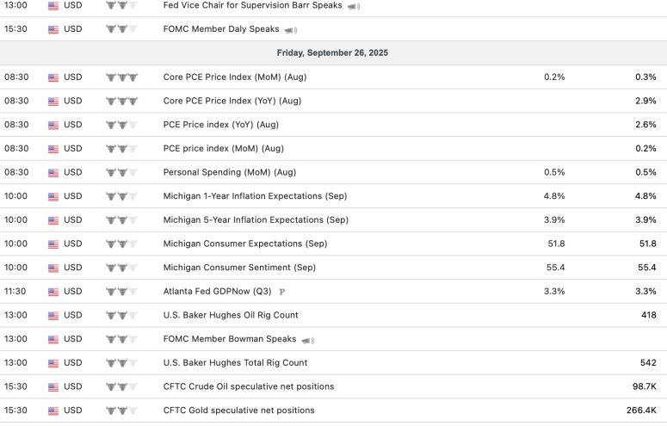Click bull volatility icons on Personal Spending row
The height and width of the screenshot is (426, 667).
[x=121, y=173]
